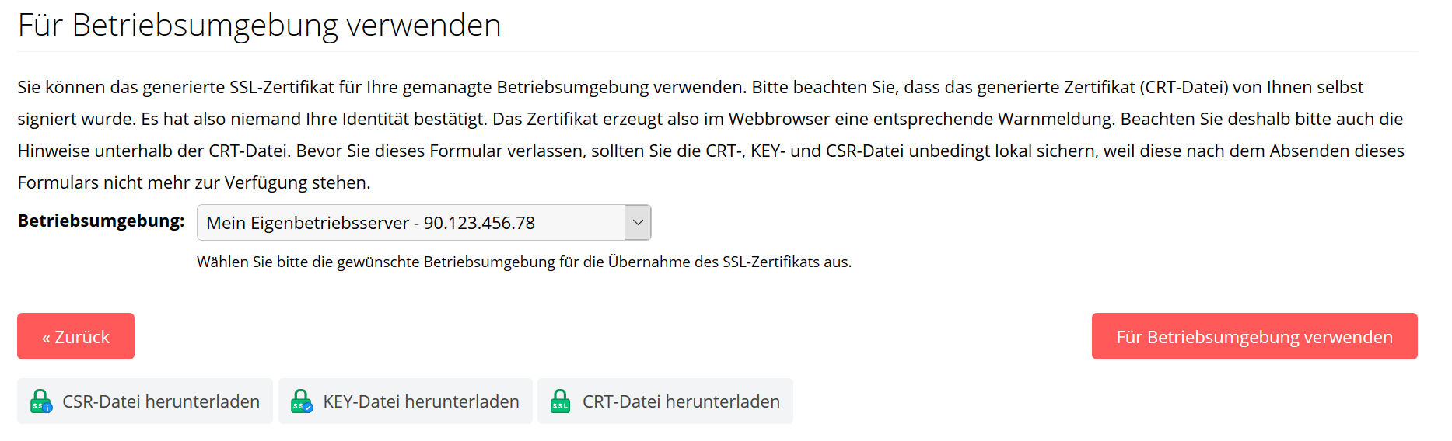1452x441 pixels.
Task: Click the 90.123.456.78 server entry in the select field
Action: point(479,224)
